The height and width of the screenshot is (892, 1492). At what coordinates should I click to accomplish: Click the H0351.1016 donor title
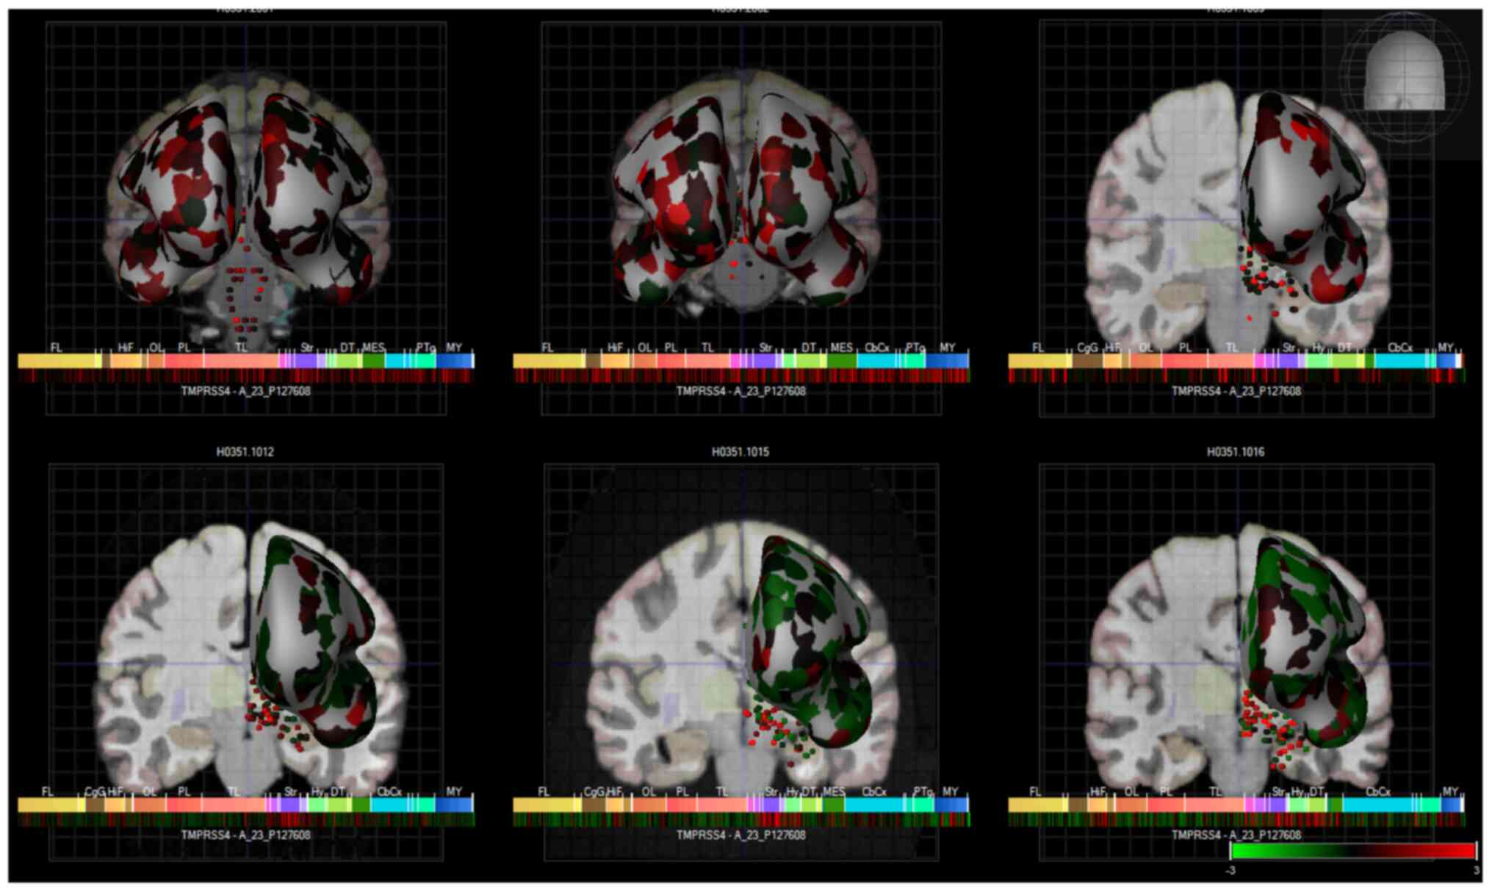pyautogui.click(x=1235, y=452)
